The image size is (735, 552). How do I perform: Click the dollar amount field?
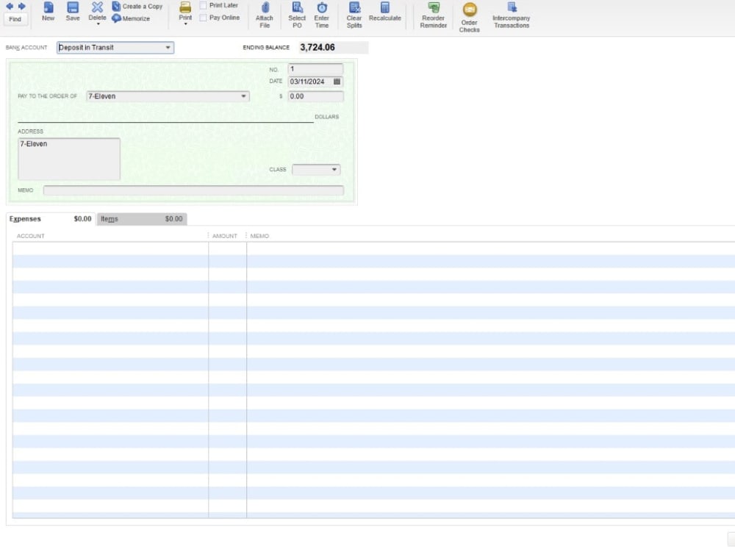click(x=315, y=96)
